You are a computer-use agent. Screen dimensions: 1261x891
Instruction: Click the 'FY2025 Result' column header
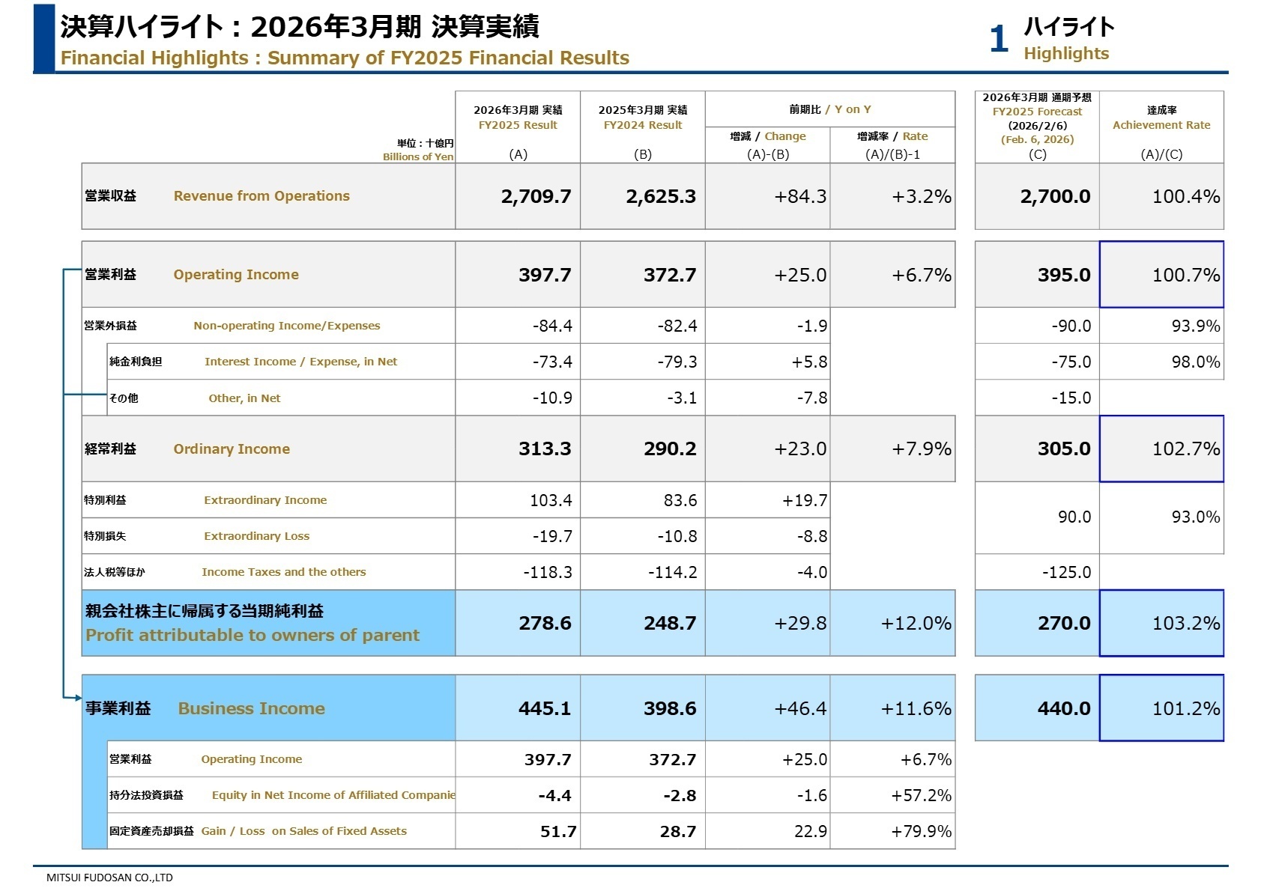tap(518, 125)
